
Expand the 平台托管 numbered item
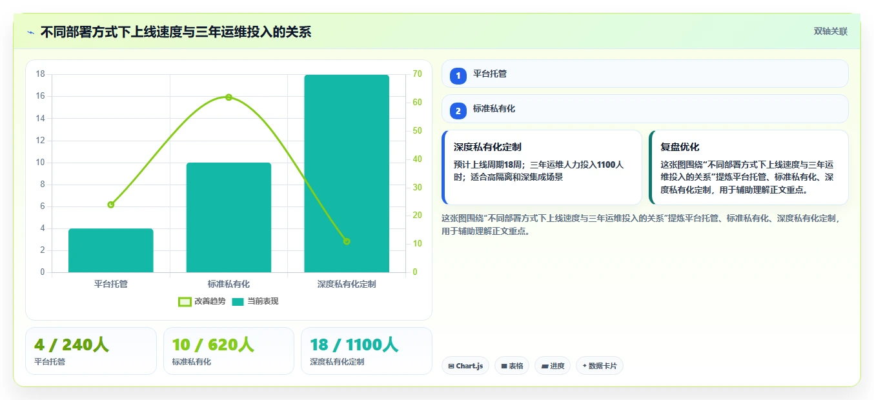click(645, 74)
